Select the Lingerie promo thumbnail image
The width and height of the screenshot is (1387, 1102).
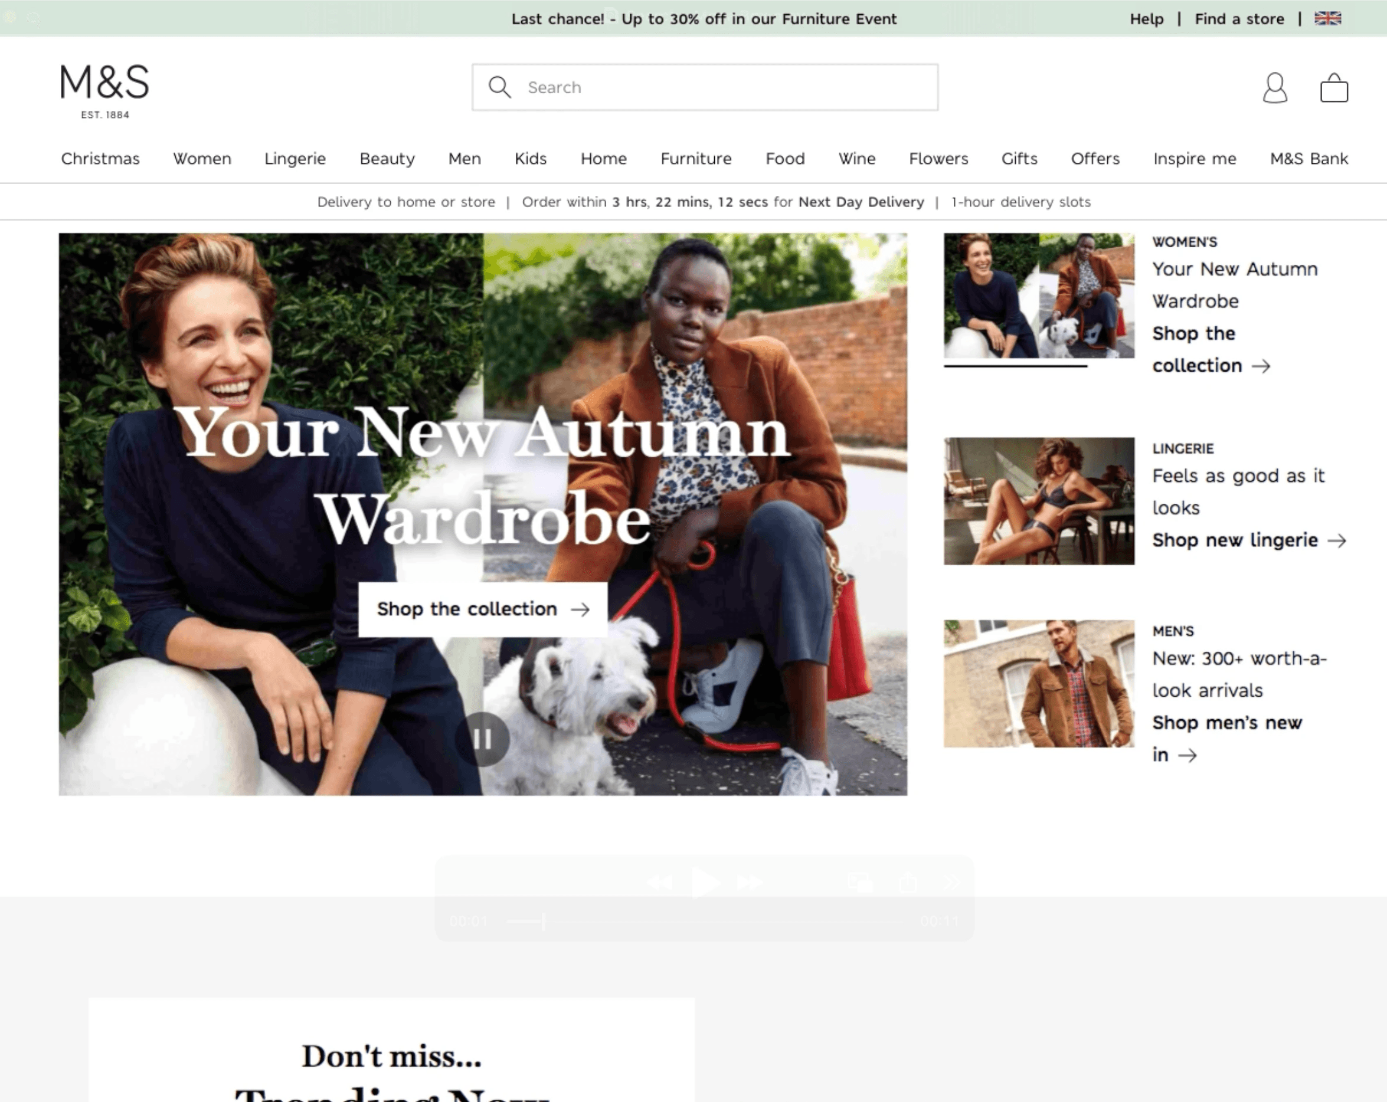click(x=1038, y=501)
